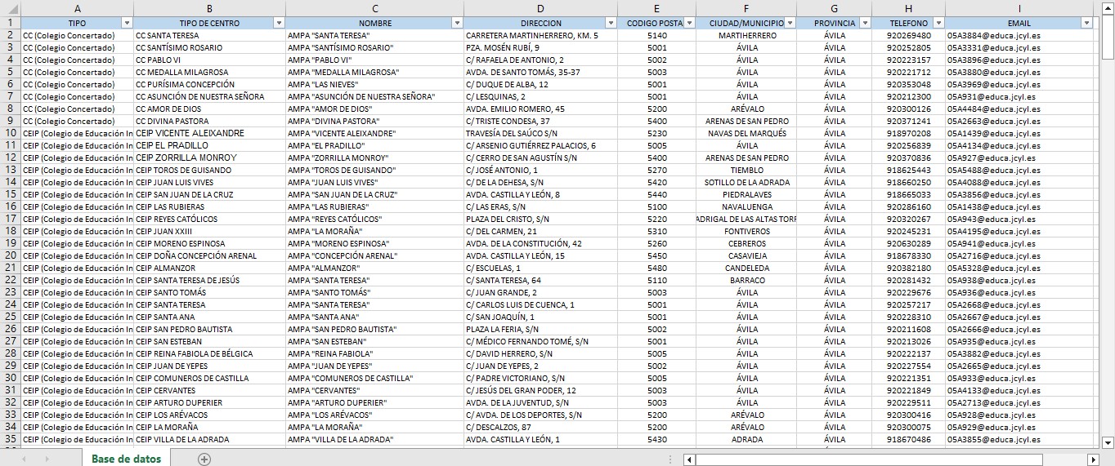Select column D header
Image resolution: width=1115 pixels, height=466 pixels.
[540, 8]
